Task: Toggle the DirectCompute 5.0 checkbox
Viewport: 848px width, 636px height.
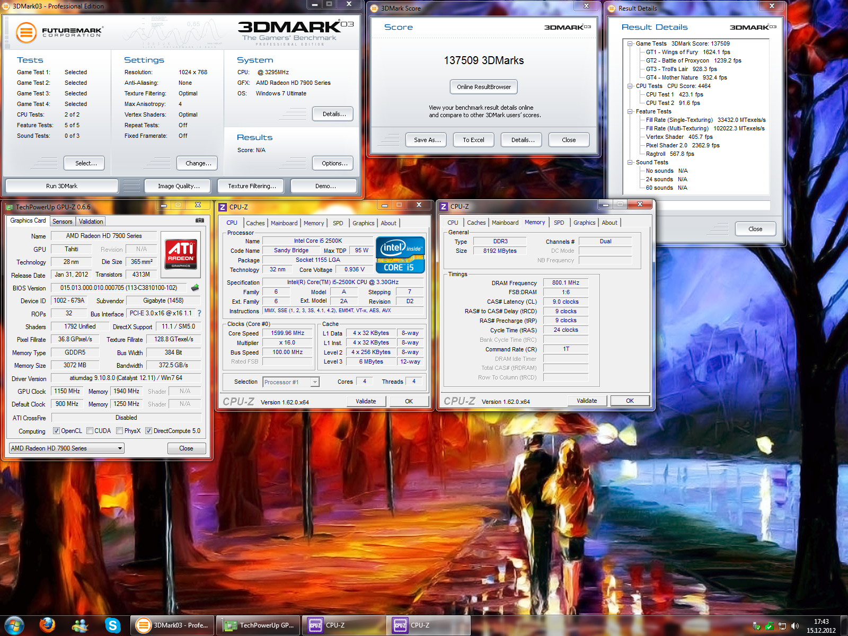Action: (148, 431)
